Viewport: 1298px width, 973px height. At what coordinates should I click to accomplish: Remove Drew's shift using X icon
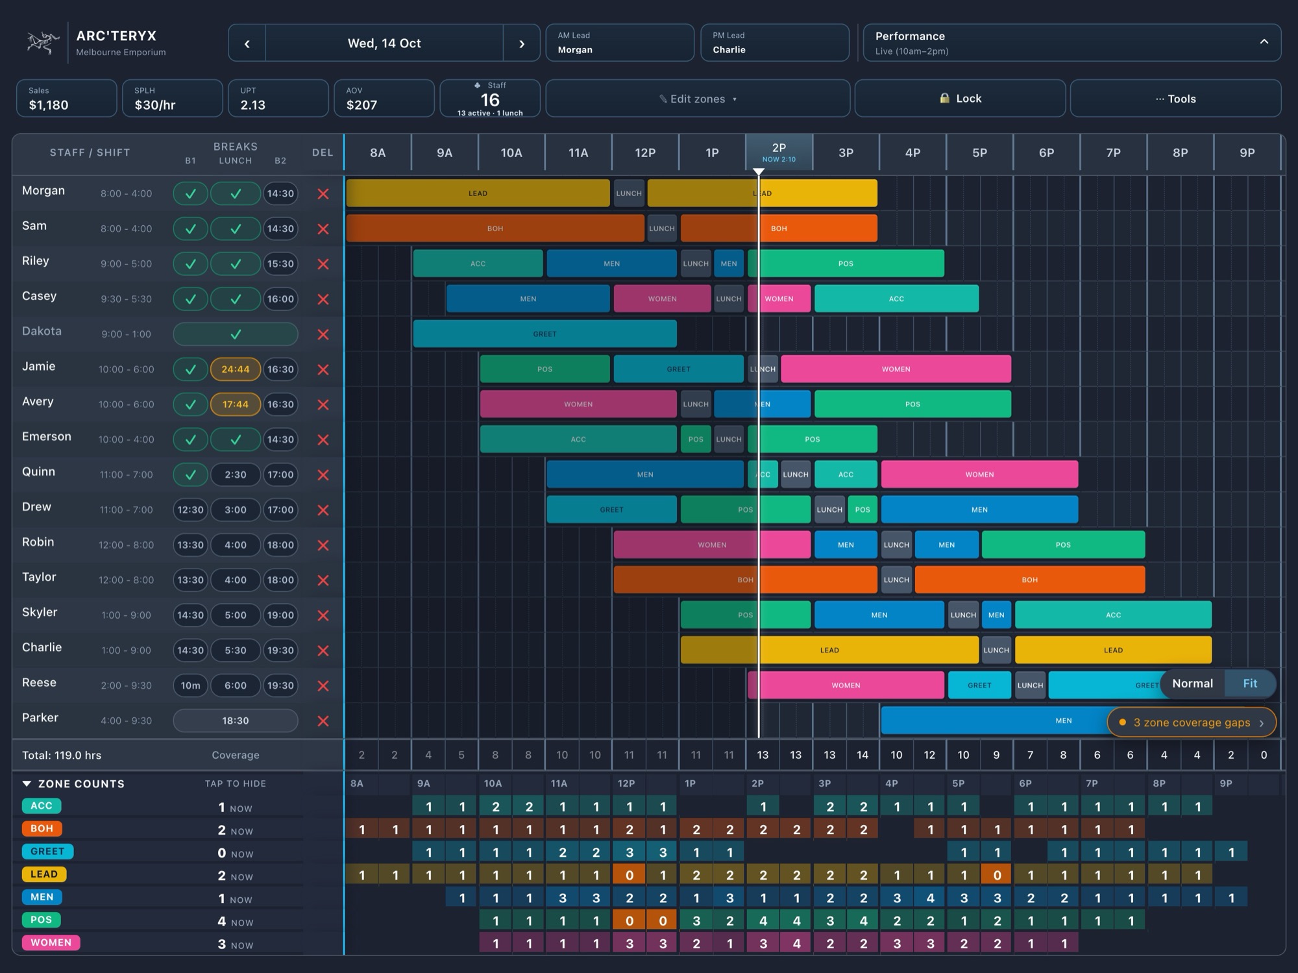[x=323, y=510]
